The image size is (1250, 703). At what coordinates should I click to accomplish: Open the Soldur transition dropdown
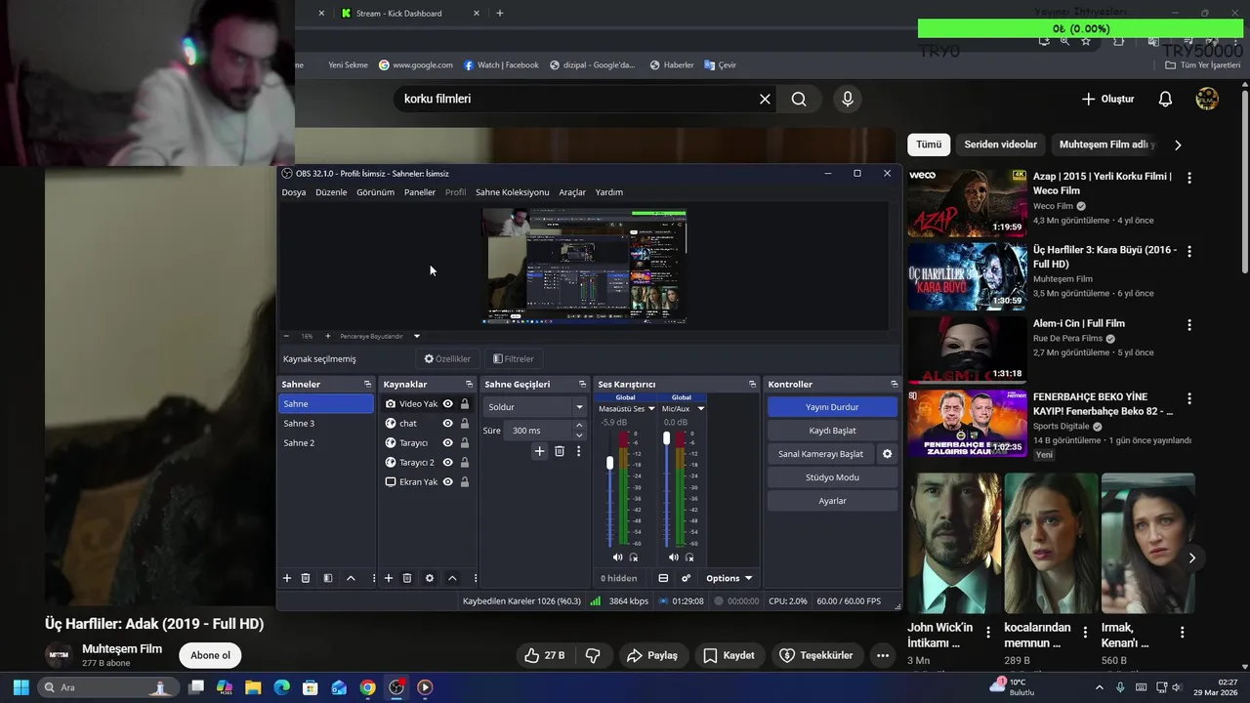coord(535,407)
